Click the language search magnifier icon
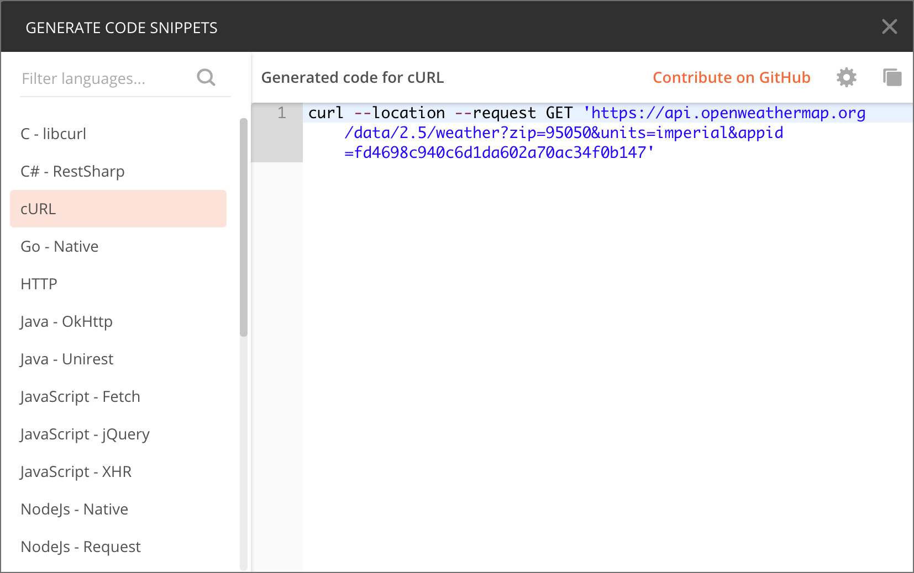This screenshot has width=914, height=573. coord(206,77)
